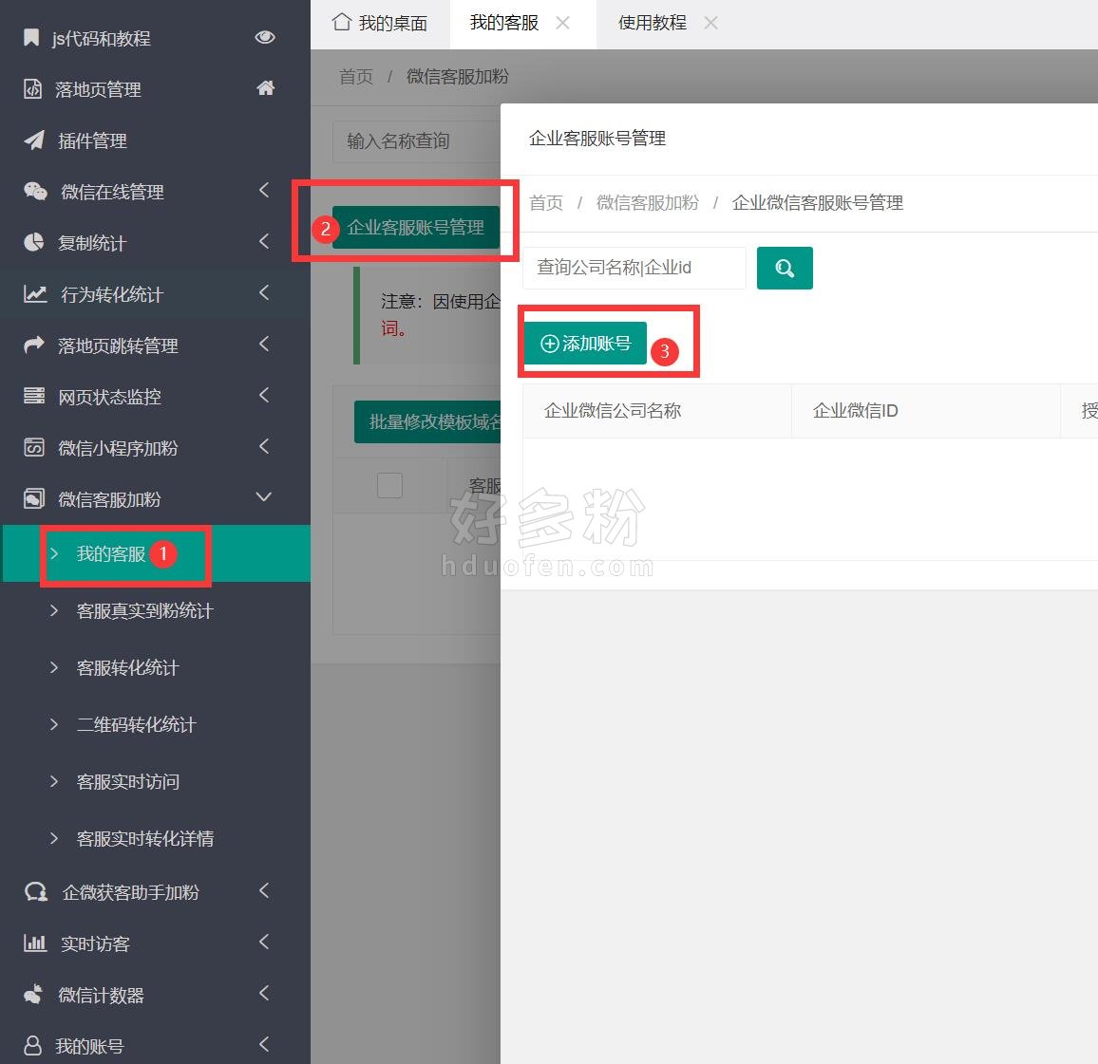Click the user icon for 我的账号
The width and height of the screenshot is (1098, 1064).
33,1046
